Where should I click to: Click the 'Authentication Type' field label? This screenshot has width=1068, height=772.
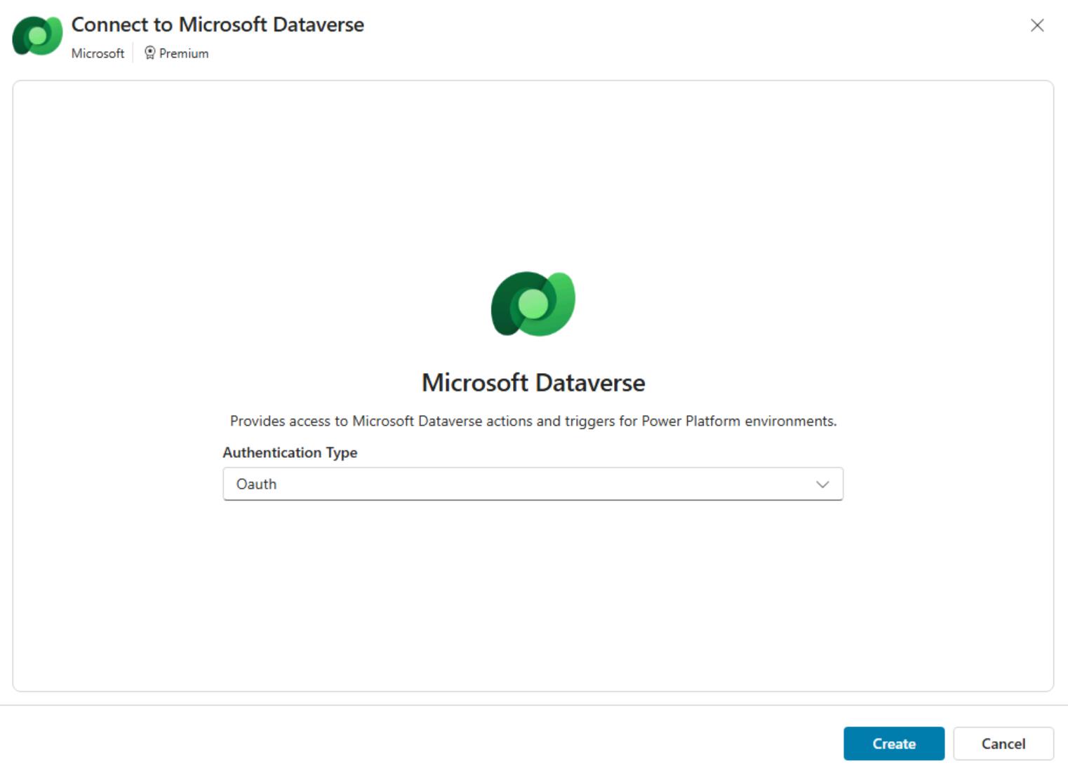coord(290,453)
